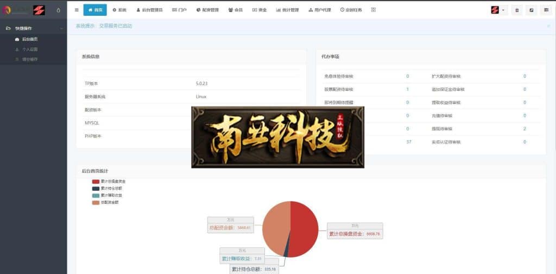Viewport: 556px width, 274px height.
Task: Click the edit/fullscreen icon in top right
Action: click(x=531, y=10)
